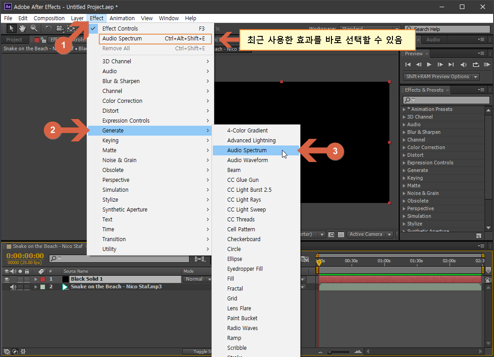The height and width of the screenshot is (357, 494).
Task: Click the RAM preview icon
Action: pyautogui.click(x=487, y=65)
